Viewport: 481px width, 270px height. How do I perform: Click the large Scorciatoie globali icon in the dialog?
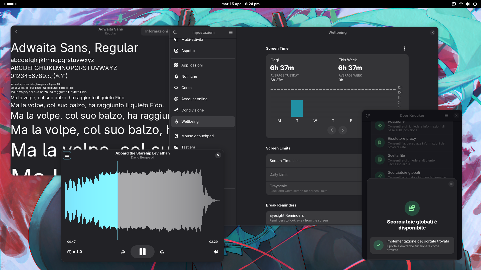click(x=412, y=208)
